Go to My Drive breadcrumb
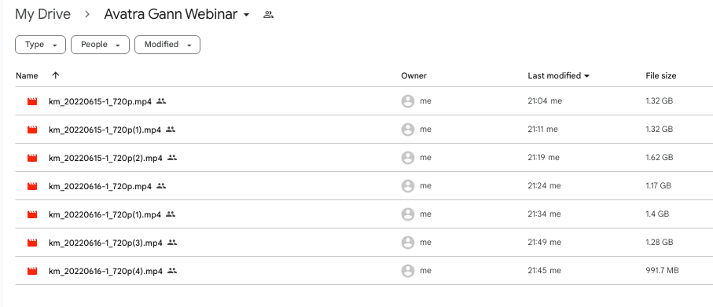 pos(42,14)
